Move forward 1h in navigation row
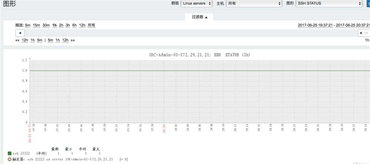370x164 pixels. pyautogui.click(x=58, y=40)
